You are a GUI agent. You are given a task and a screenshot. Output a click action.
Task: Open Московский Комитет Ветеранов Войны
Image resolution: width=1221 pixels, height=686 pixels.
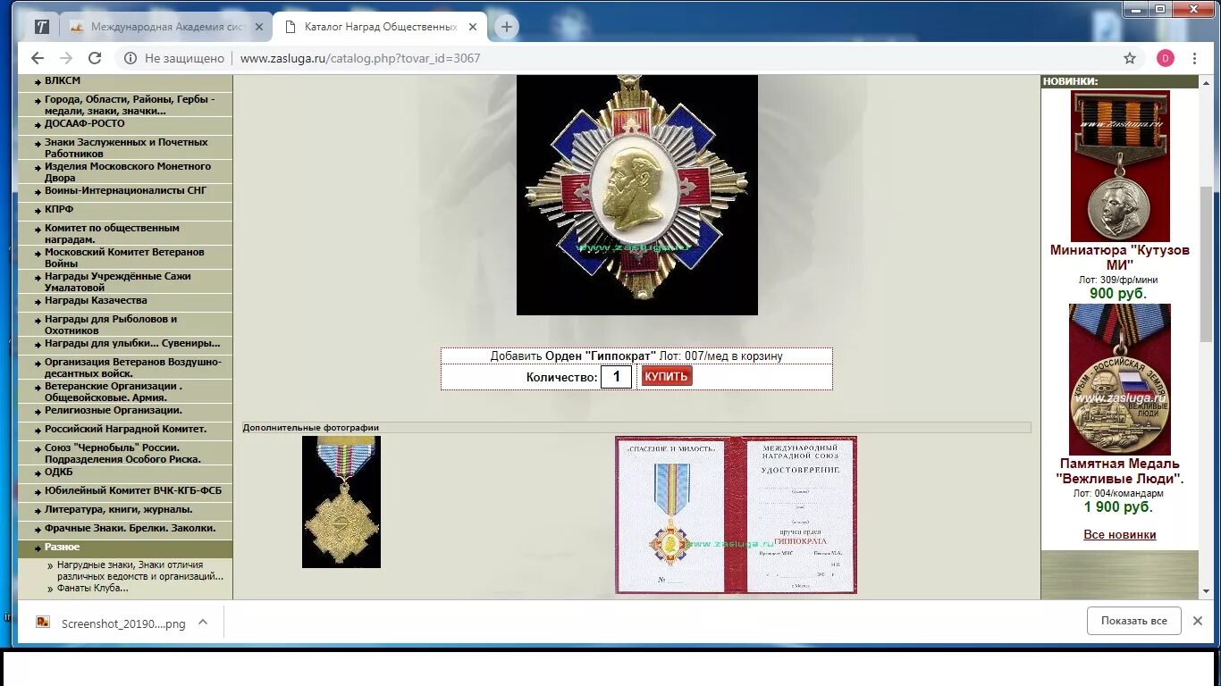pyautogui.click(x=124, y=257)
